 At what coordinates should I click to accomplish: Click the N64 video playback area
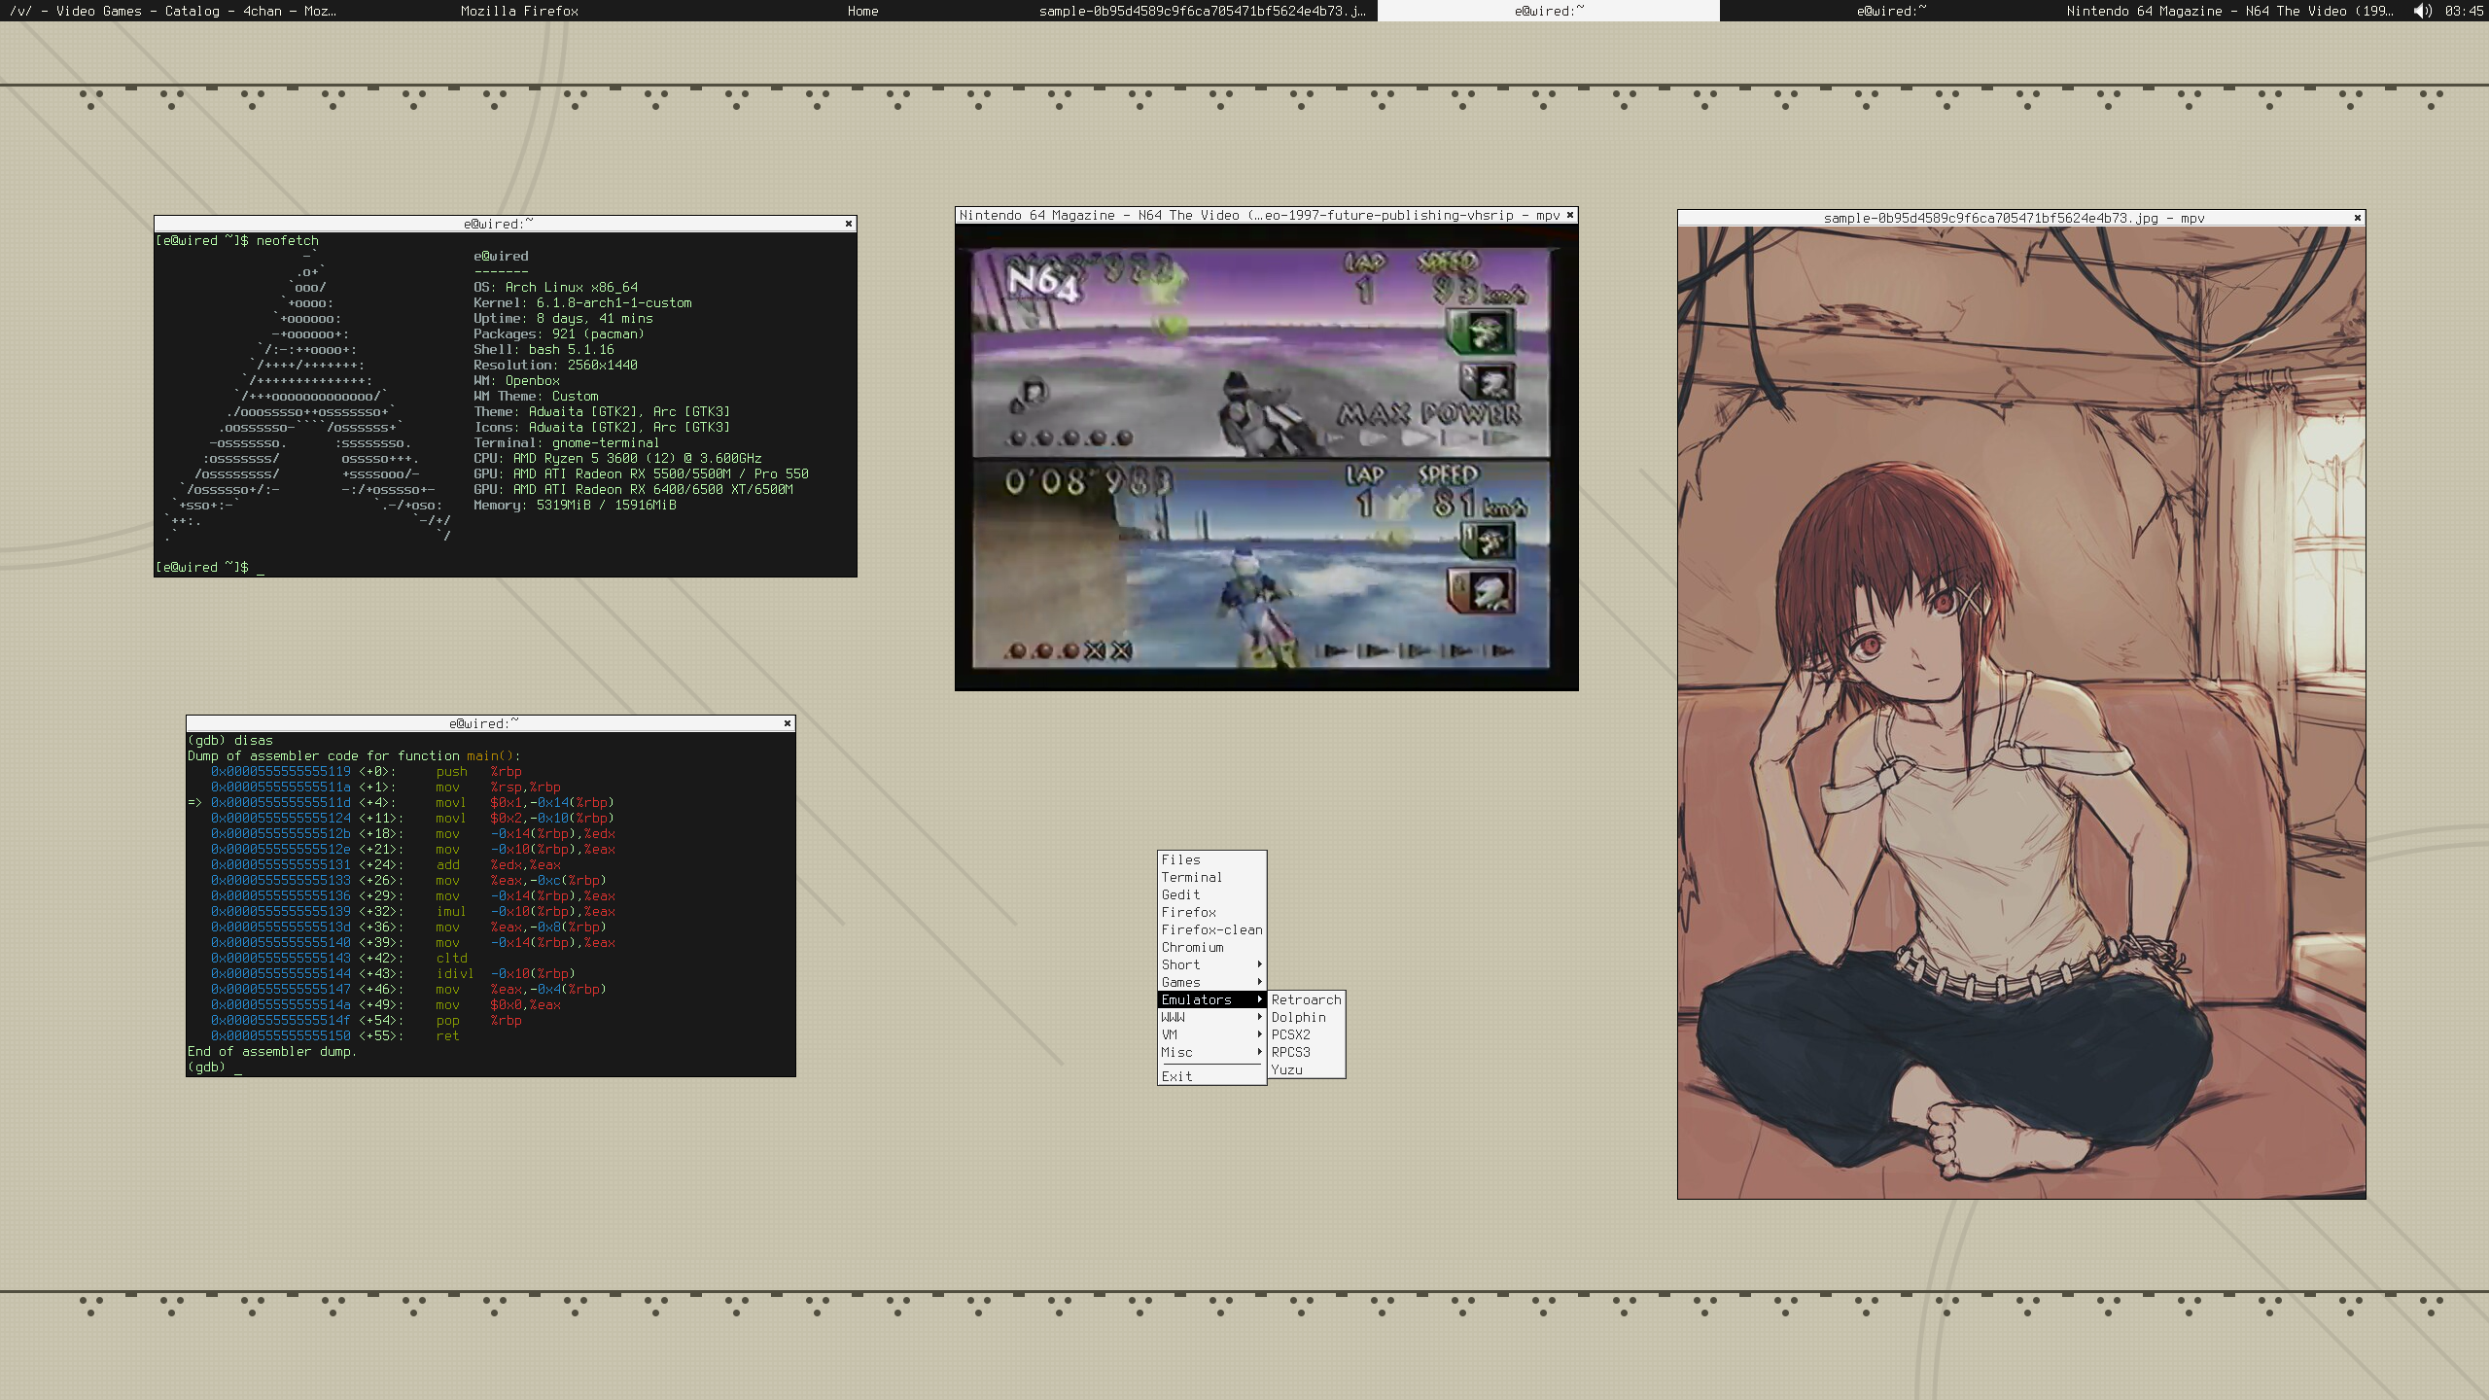(x=1266, y=457)
